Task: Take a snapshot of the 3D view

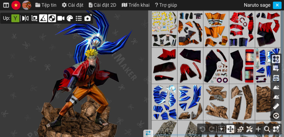Action: [x=88, y=18]
